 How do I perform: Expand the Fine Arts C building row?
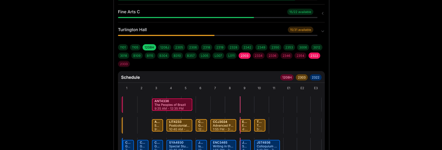pyautogui.click(x=322, y=13)
